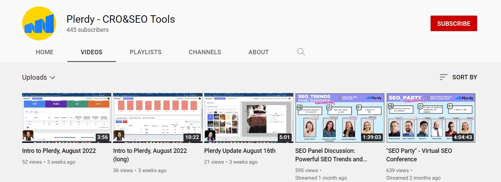Open the channel search magnifier icon
The image size is (501, 182).
coord(301,52)
